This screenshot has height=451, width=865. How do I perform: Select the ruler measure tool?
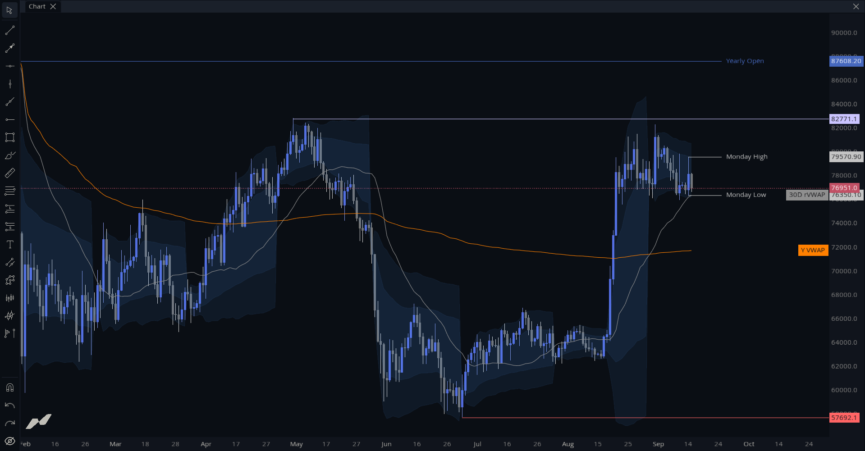coord(9,173)
